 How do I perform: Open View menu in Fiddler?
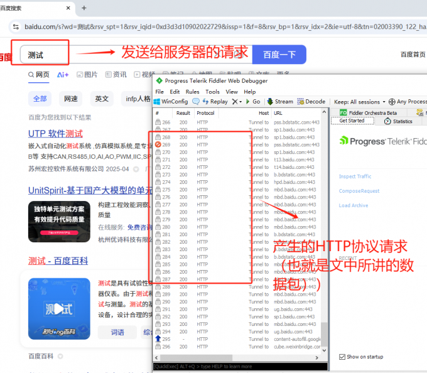pyautogui.click(x=232, y=92)
